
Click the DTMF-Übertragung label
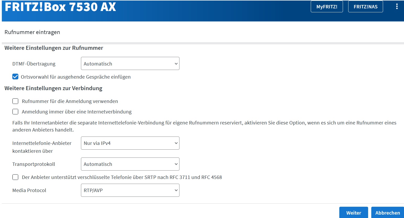click(34, 64)
